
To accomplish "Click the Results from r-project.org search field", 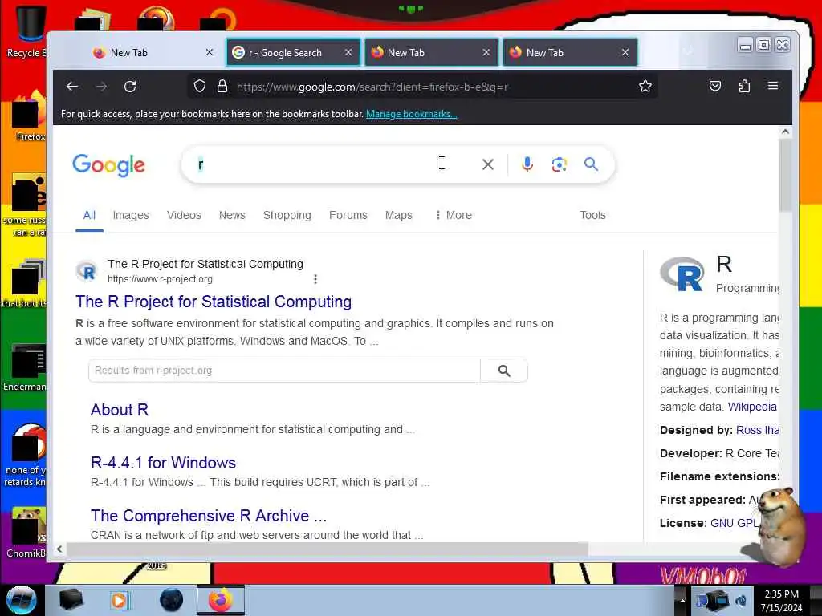I will tap(284, 371).
